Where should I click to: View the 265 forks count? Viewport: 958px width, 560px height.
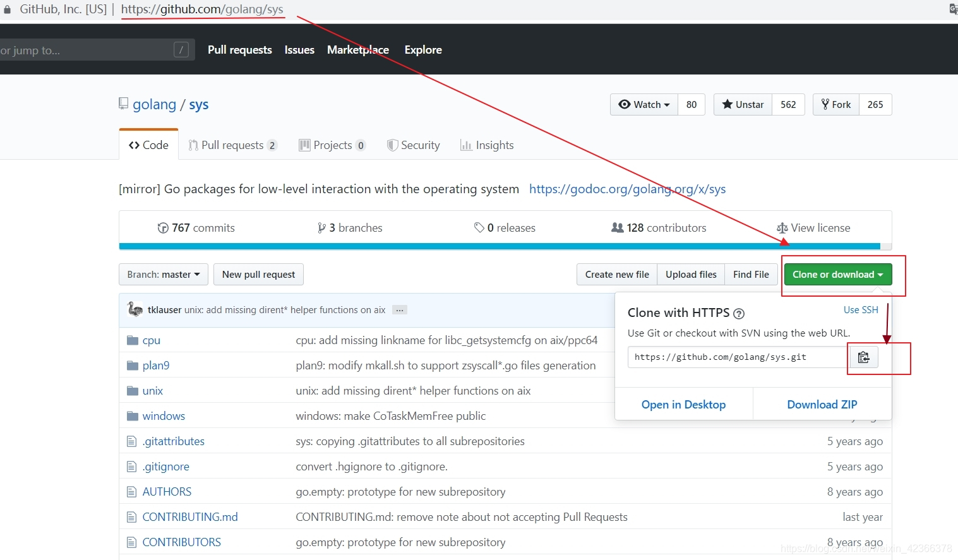875,105
